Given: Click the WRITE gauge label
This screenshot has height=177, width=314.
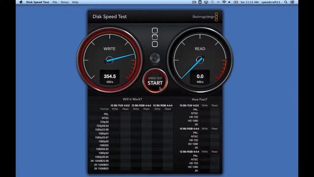Looking at the screenshot, I should (x=109, y=49).
